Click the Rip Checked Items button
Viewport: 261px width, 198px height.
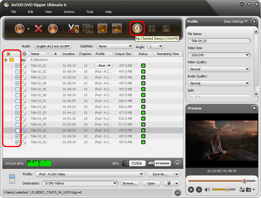point(137,29)
